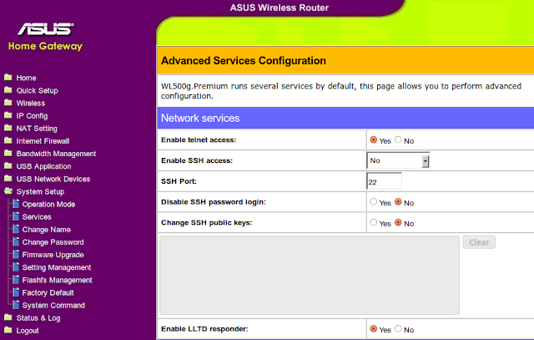Viewport: 534px width, 340px height.
Task: Click Logout in the sidebar
Action: (28, 331)
